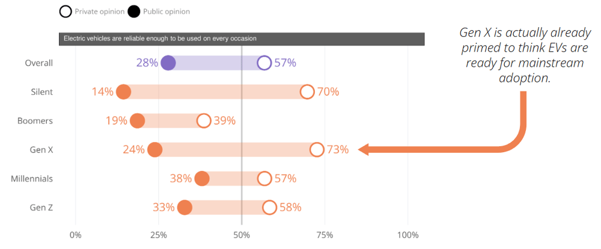
Task: Click the Silent public opinion 14% dot
Action: pos(123,92)
